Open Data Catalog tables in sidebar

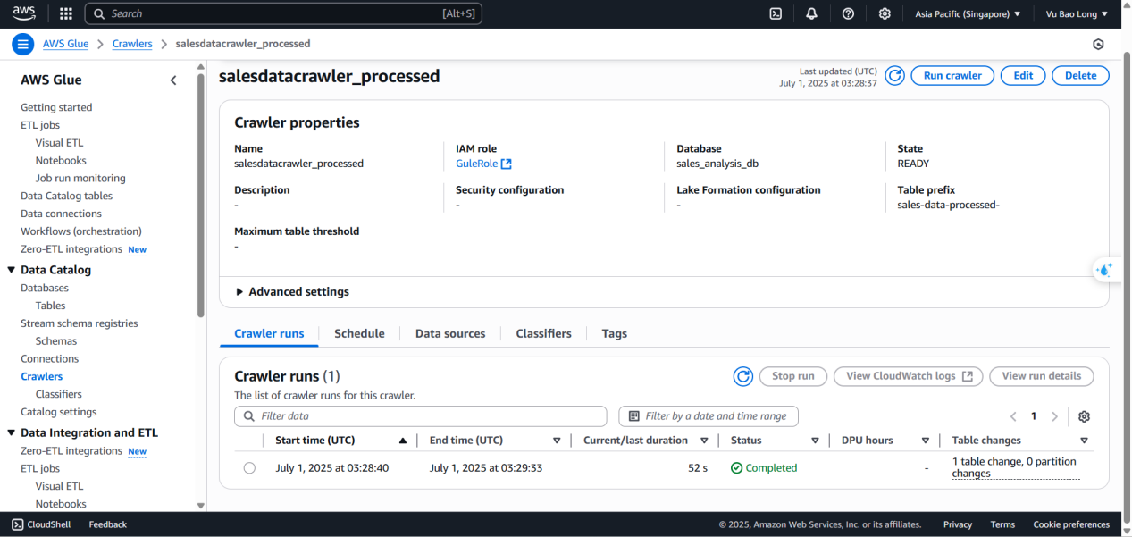click(x=67, y=196)
